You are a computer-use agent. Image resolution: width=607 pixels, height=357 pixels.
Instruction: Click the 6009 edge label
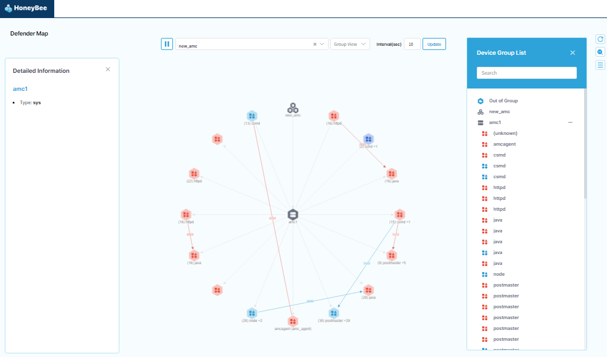tap(190, 234)
